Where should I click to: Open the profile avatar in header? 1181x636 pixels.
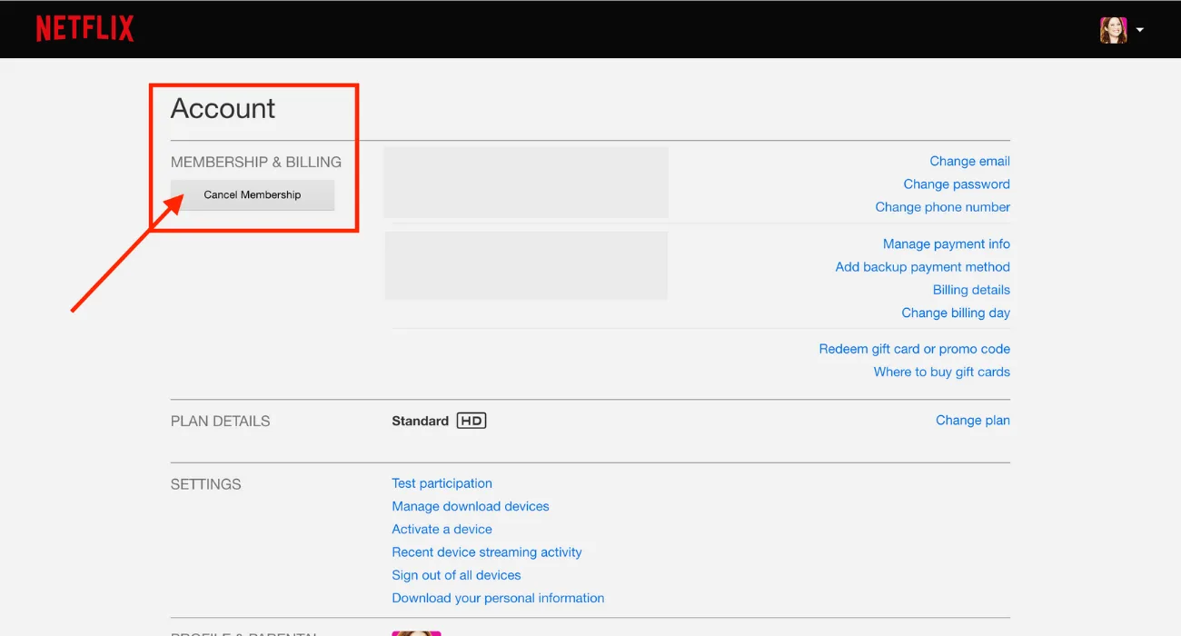(1113, 30)
